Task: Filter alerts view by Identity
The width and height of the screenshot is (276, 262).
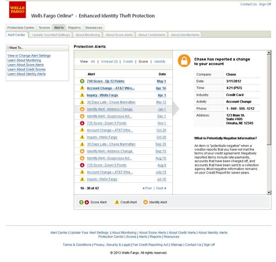Action: coord(160,62)
